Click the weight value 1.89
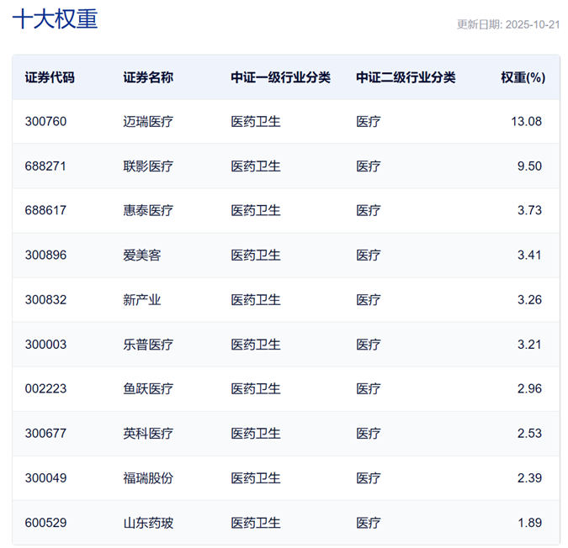The height and width of the screenshot is (548, 568). [x=529, y=523]
